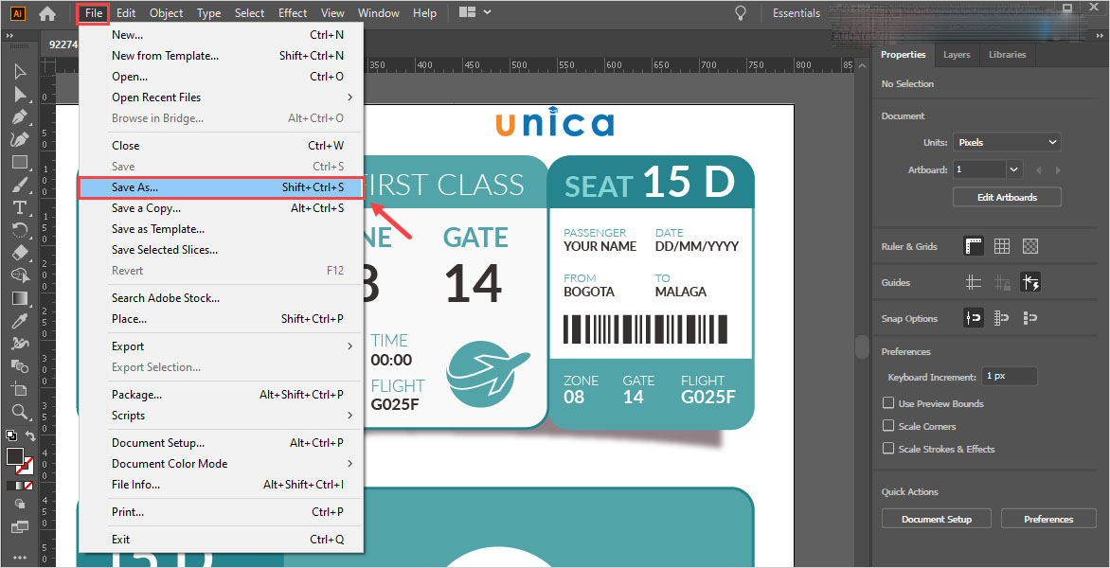The height and width of the screenshot is (568, 1110).
Task: Select the Type tool
Action: (19, 207)
